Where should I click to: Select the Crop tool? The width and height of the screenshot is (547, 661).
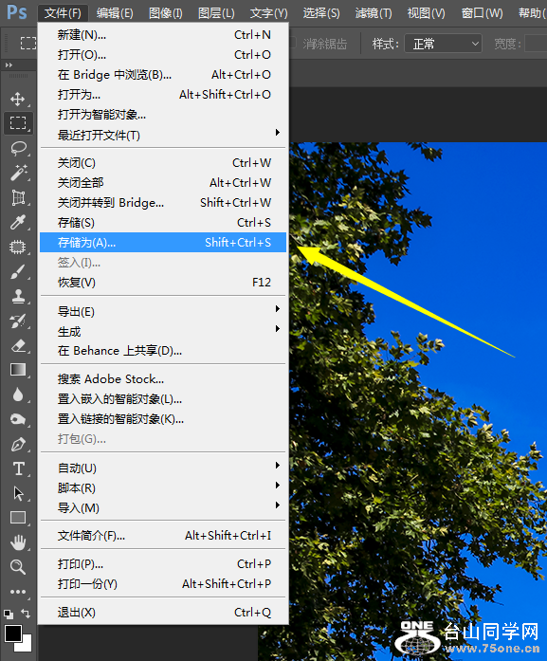click(x=18, y=197)
